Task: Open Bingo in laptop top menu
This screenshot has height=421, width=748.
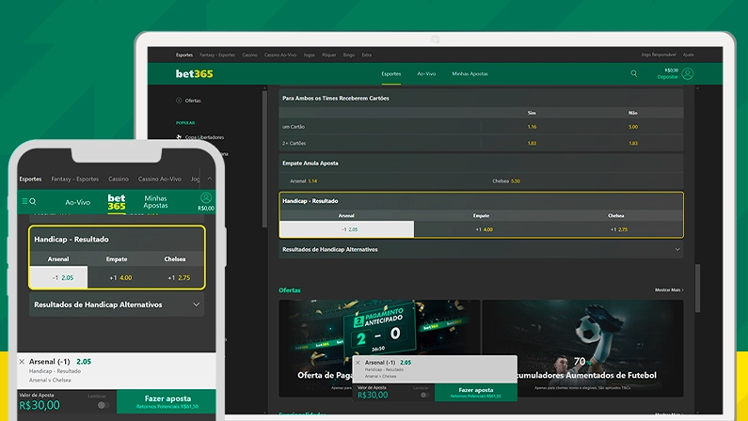Action: [349, 55]
